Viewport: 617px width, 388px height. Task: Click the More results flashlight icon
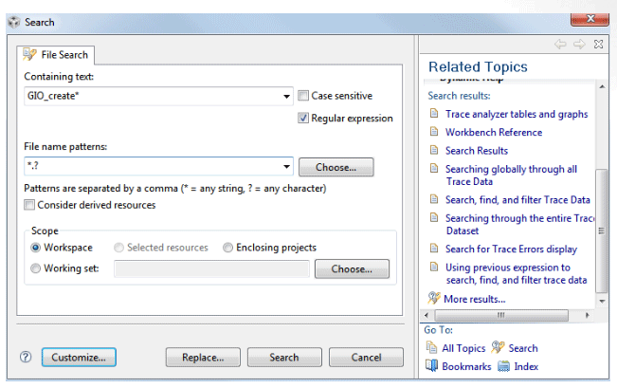[433, 299]
